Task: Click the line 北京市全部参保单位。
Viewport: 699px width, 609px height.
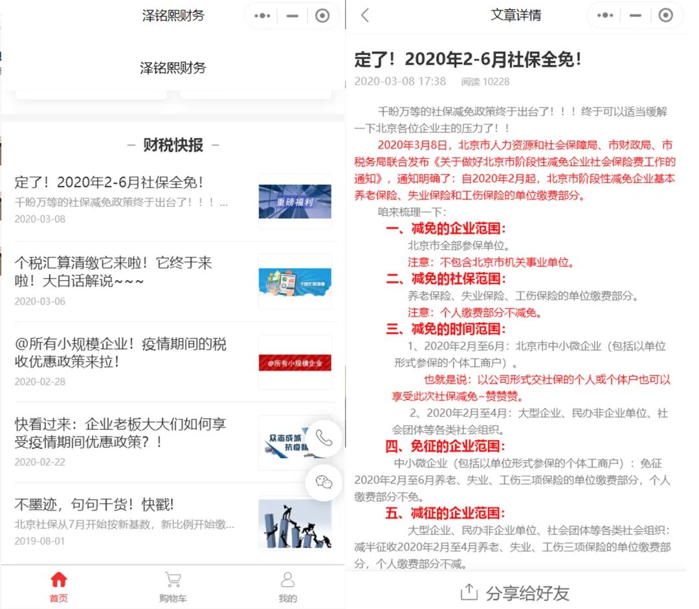Action: 459,245
